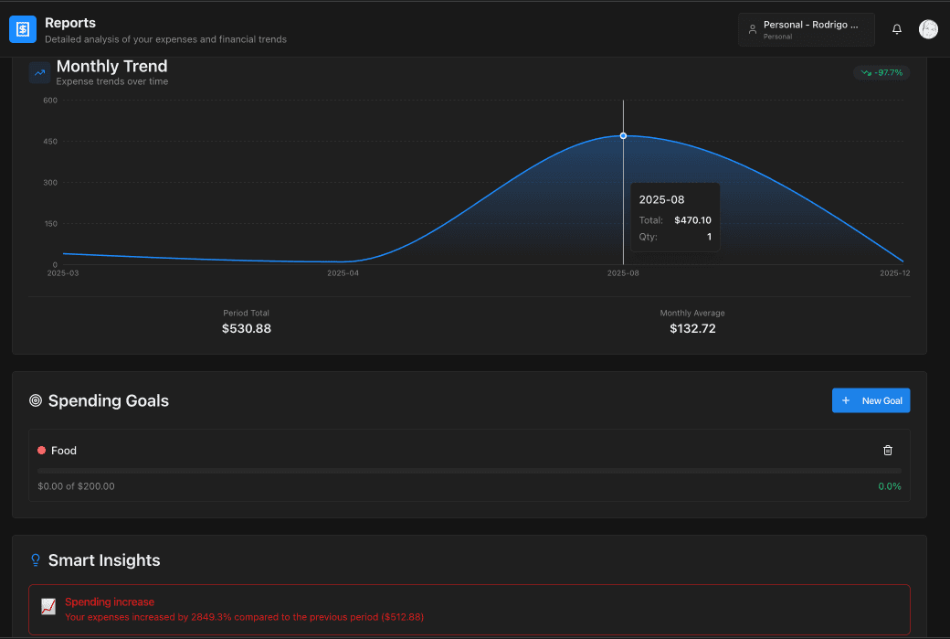Viewport: 950px width, 639px height.
Task: Click the green 0.0% progress label
Action: point(889,485)
